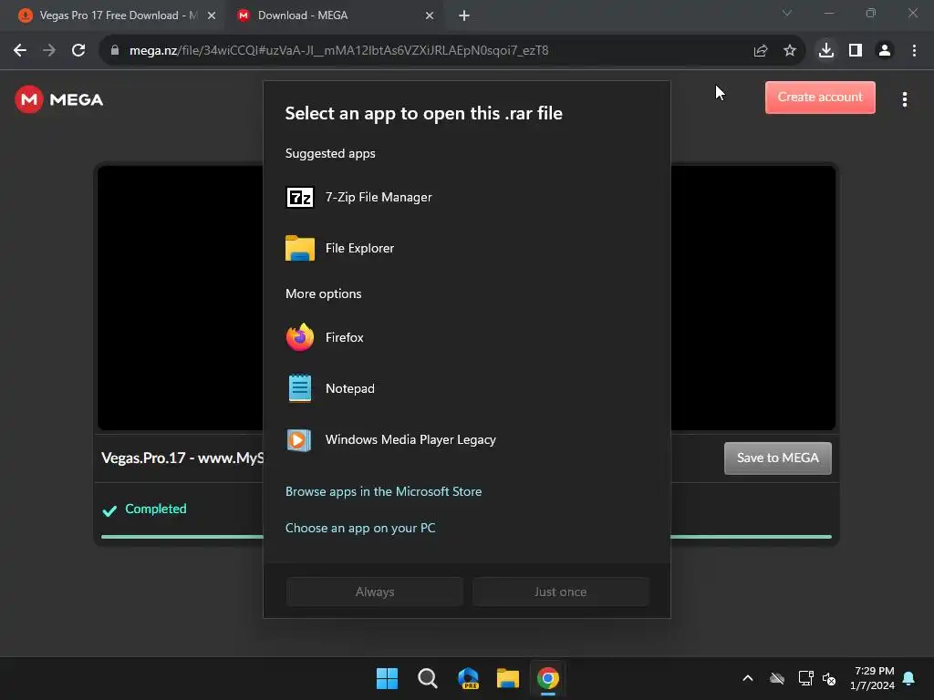Open Browse apps in the Microsoft Store
934x700 pixels.
coord(384,491)
